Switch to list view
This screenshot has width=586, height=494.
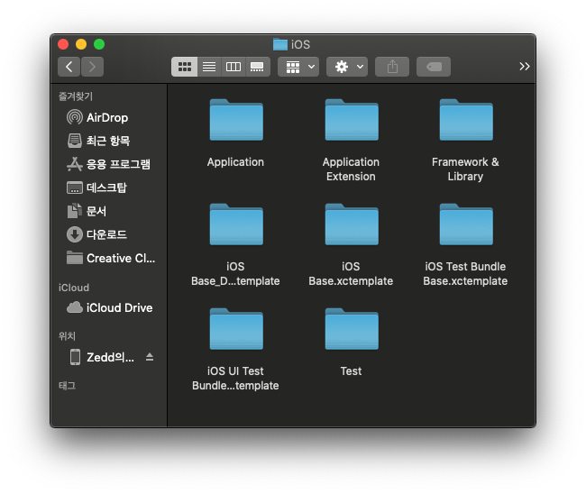[209, 67]
